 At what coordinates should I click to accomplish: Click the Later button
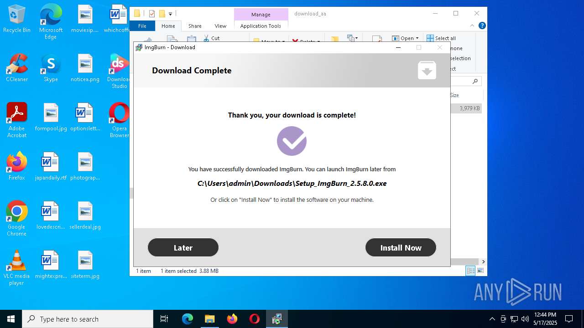[183, 248]
